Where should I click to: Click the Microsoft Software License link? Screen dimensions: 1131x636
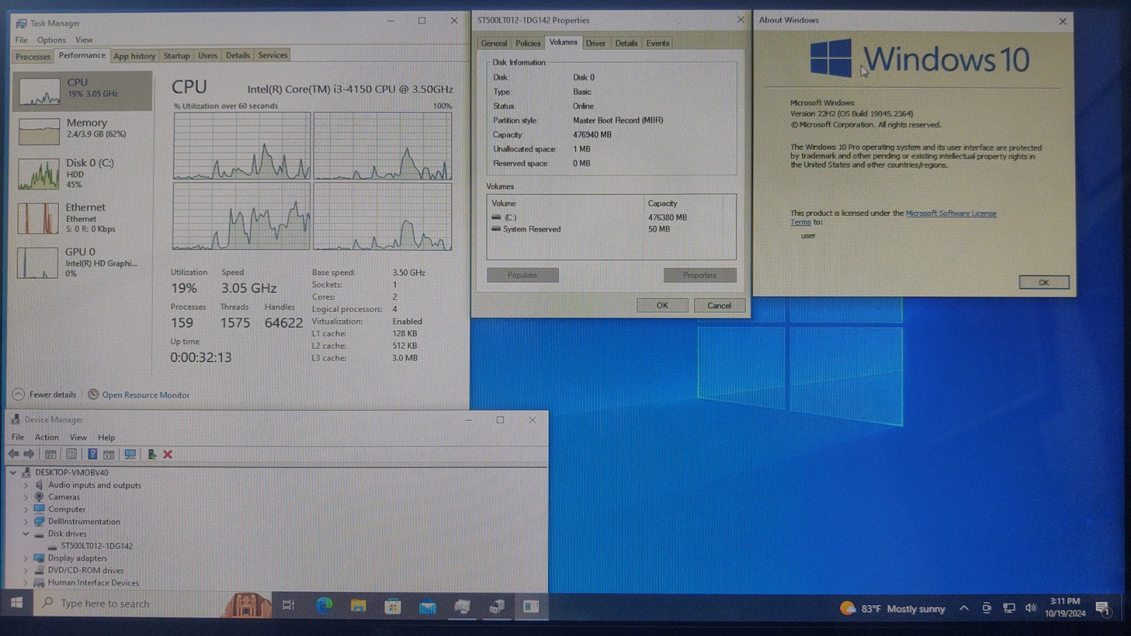pyautogui.click(x=950, y=213)
